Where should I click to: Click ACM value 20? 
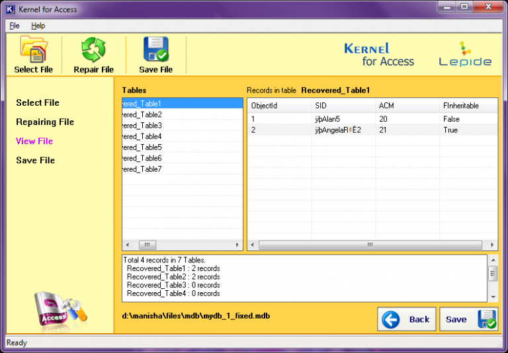407,119
